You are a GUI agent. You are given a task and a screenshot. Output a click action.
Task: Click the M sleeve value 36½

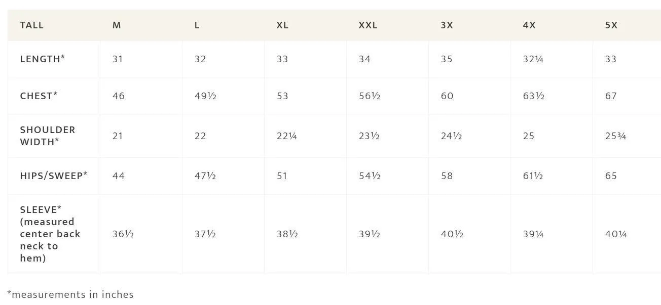click(x=123, y=234)
